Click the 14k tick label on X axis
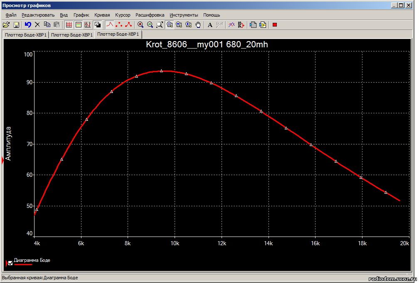419x283 pixels. click(x=268, y=243)
